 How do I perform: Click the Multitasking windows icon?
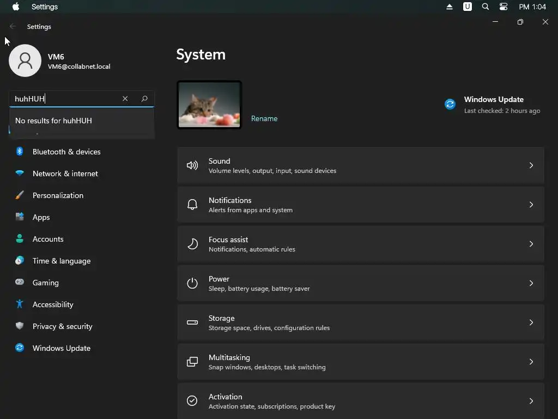coord(192,362)
